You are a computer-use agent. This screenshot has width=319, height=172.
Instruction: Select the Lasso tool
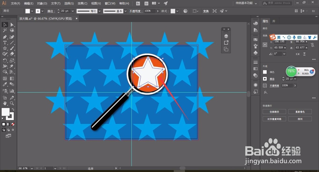click(12, 31)
